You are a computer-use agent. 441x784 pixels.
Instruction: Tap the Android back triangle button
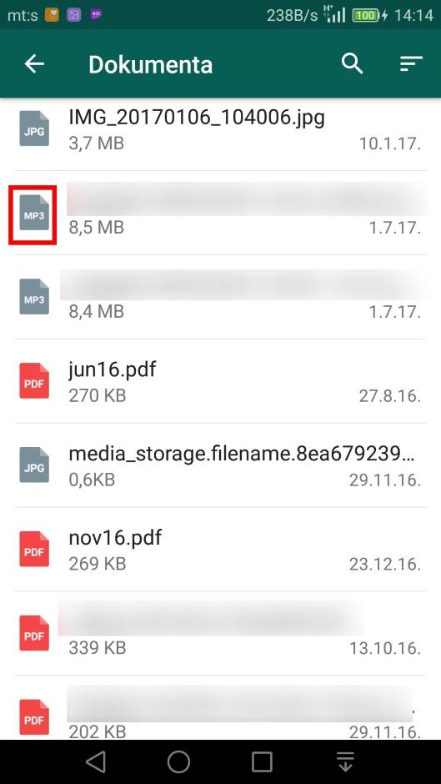96,762
